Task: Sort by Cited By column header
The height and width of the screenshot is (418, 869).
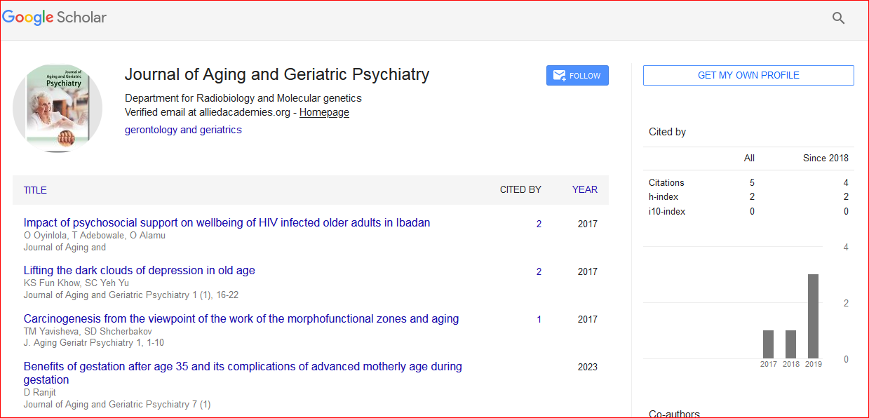Action: [520, 189]
